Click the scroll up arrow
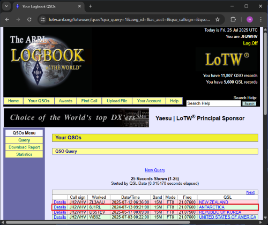This screenshot has height=225, width=268. click(265, 29)
